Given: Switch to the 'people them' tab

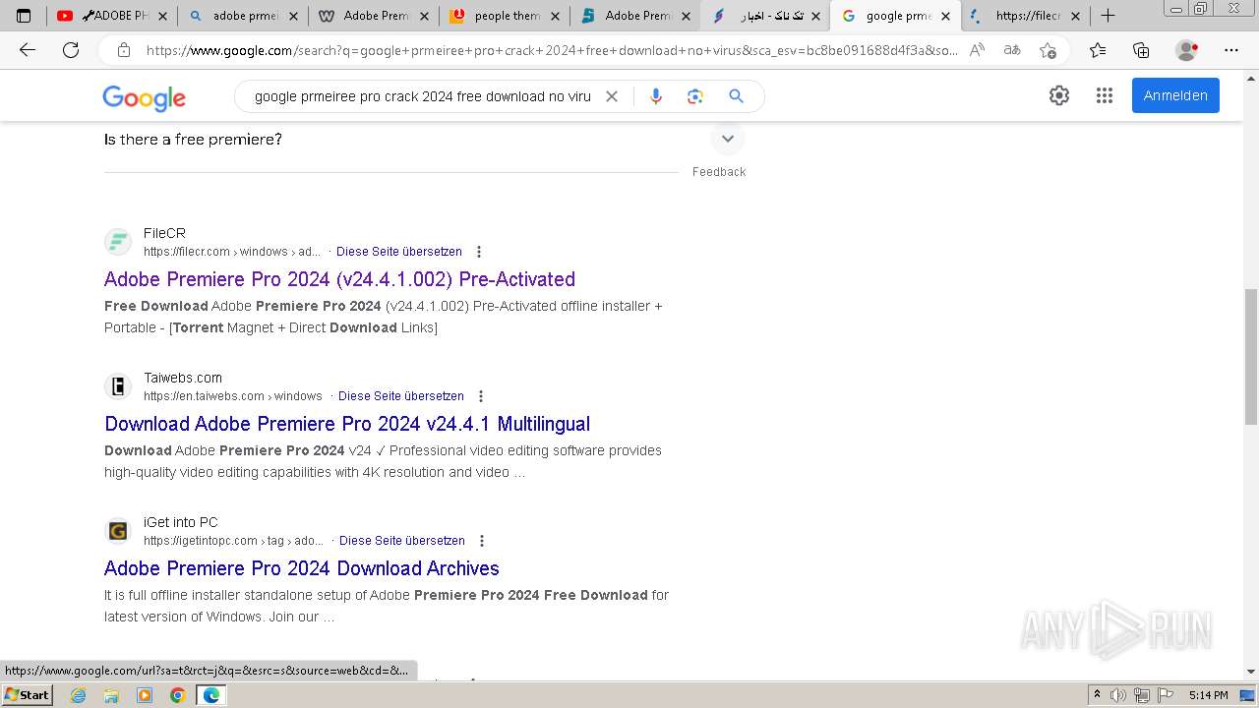Looking at the screenshot, I should coord(504,16).
